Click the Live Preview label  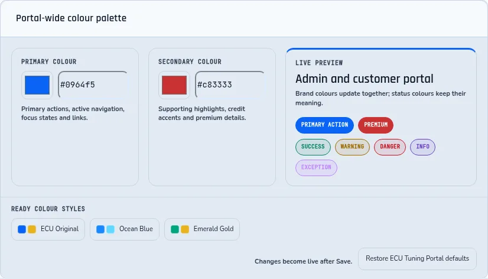coord(319,63)
